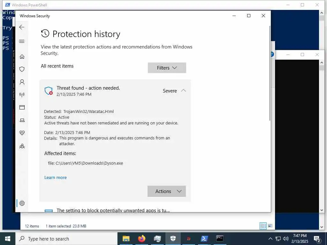
Task: Open the command prompt taskbar icon
Action: 220,239
